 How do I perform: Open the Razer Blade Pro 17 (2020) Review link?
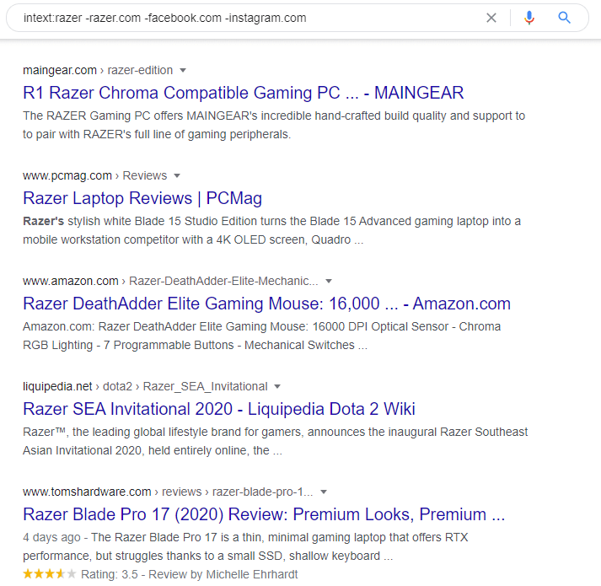264,514
